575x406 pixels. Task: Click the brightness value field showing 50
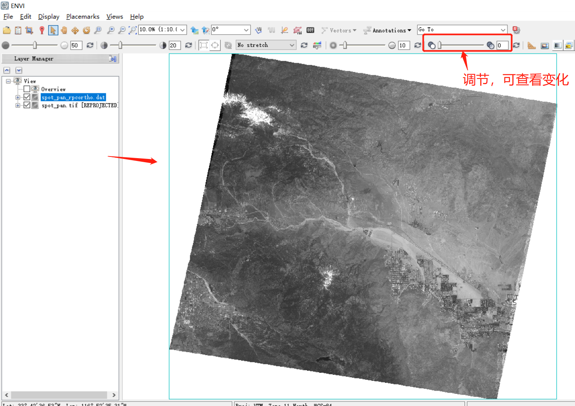pyautogui.click(x=76, y=45)
